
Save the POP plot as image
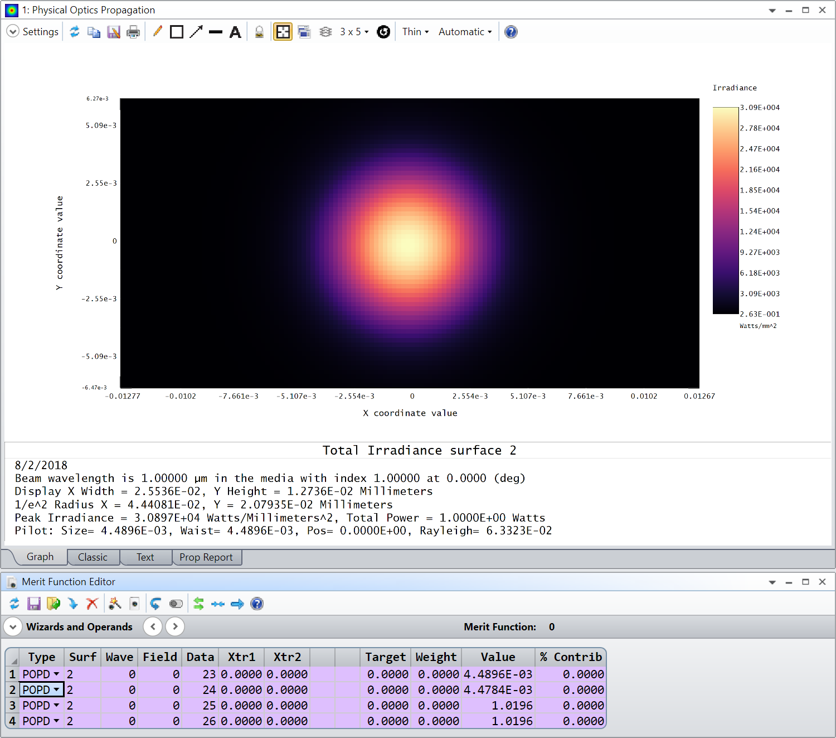[x=114, y=32]
